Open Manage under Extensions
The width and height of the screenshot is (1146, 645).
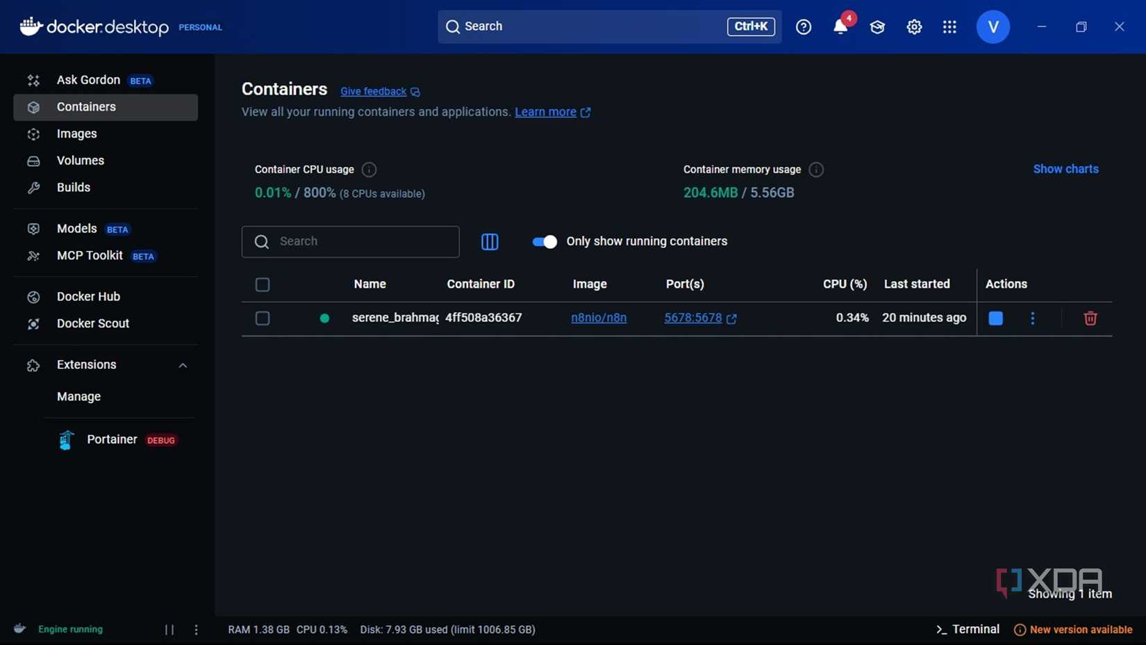coord(79,397)
